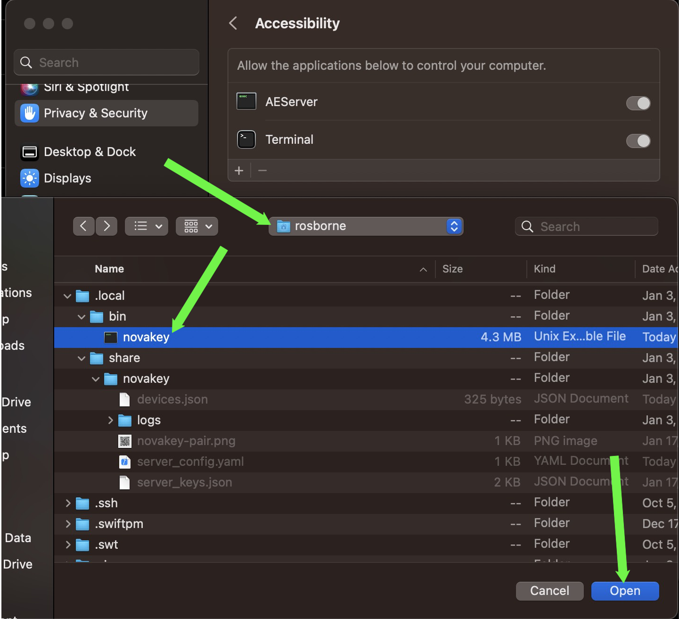Click the Cancel button

(549, 591)
